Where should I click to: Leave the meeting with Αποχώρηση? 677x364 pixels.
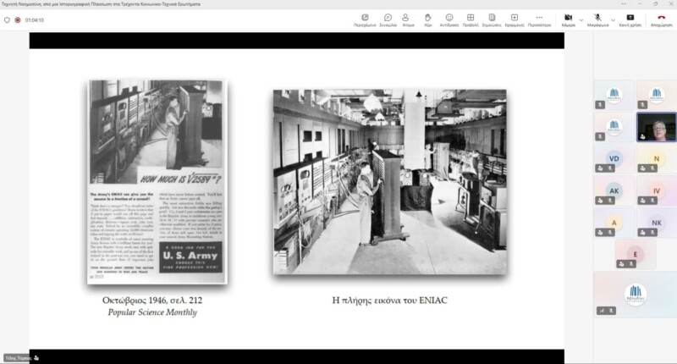tap(662, 19)
